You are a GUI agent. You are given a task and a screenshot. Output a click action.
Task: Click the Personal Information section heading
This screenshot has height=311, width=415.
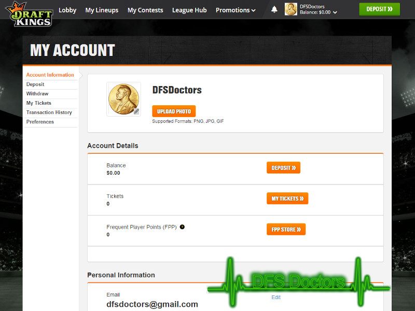[x=121, y=275]
